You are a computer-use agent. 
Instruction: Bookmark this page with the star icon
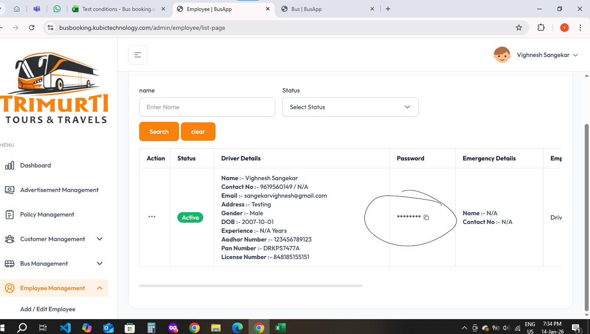[519, 28]
